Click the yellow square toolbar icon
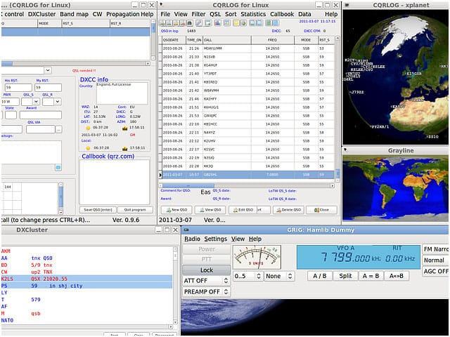 236,23
